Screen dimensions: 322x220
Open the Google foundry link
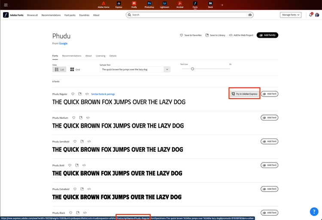click(x=63, y=43)
